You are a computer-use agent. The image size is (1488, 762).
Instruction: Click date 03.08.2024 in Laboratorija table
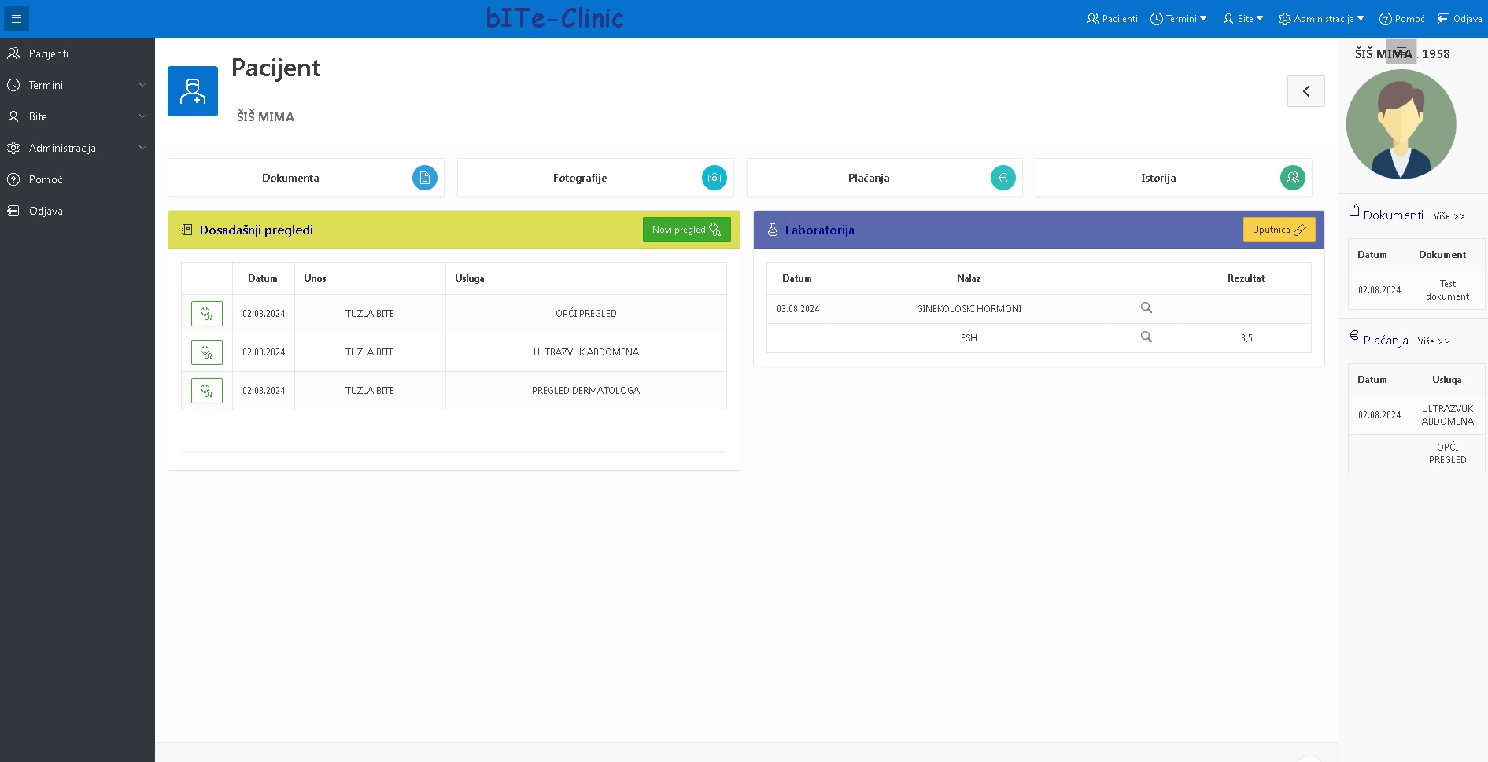[x=798, y=309]
